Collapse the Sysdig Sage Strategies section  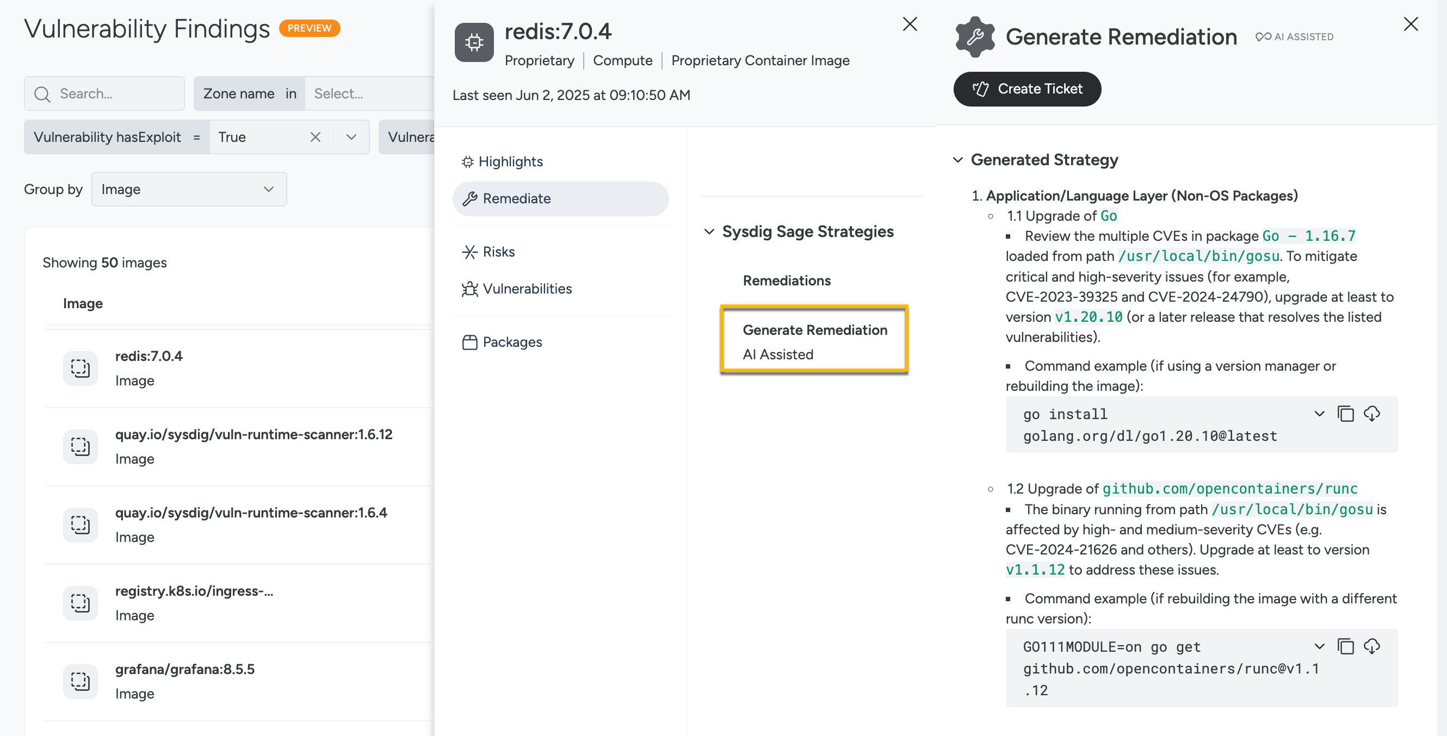tap(709, 232)
